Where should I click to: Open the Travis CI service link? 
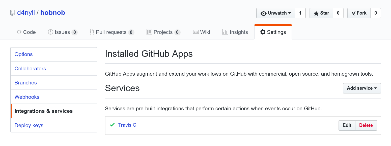[x=128, y=125]
